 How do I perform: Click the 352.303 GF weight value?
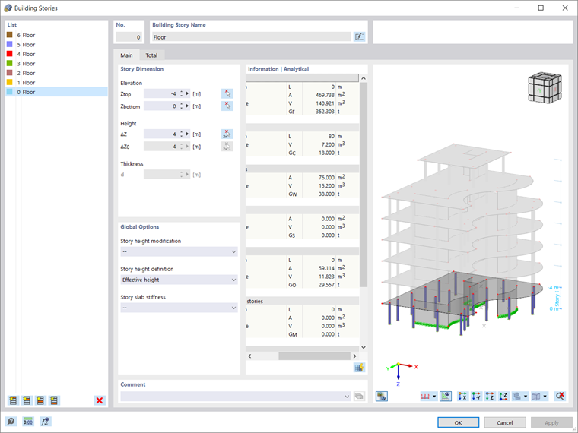coord(319,112)
